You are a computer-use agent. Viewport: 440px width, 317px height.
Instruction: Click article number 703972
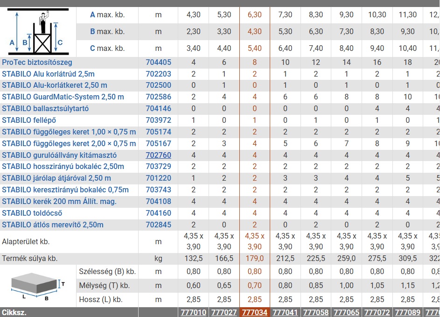158,120
